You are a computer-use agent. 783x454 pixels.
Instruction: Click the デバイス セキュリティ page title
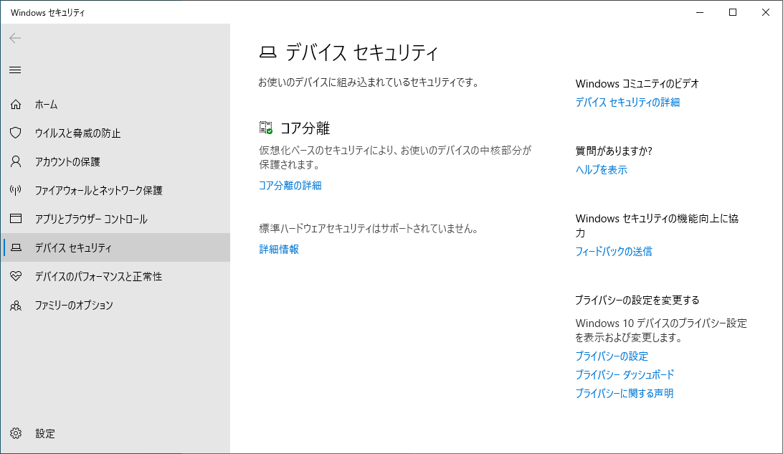click(362, 52)
